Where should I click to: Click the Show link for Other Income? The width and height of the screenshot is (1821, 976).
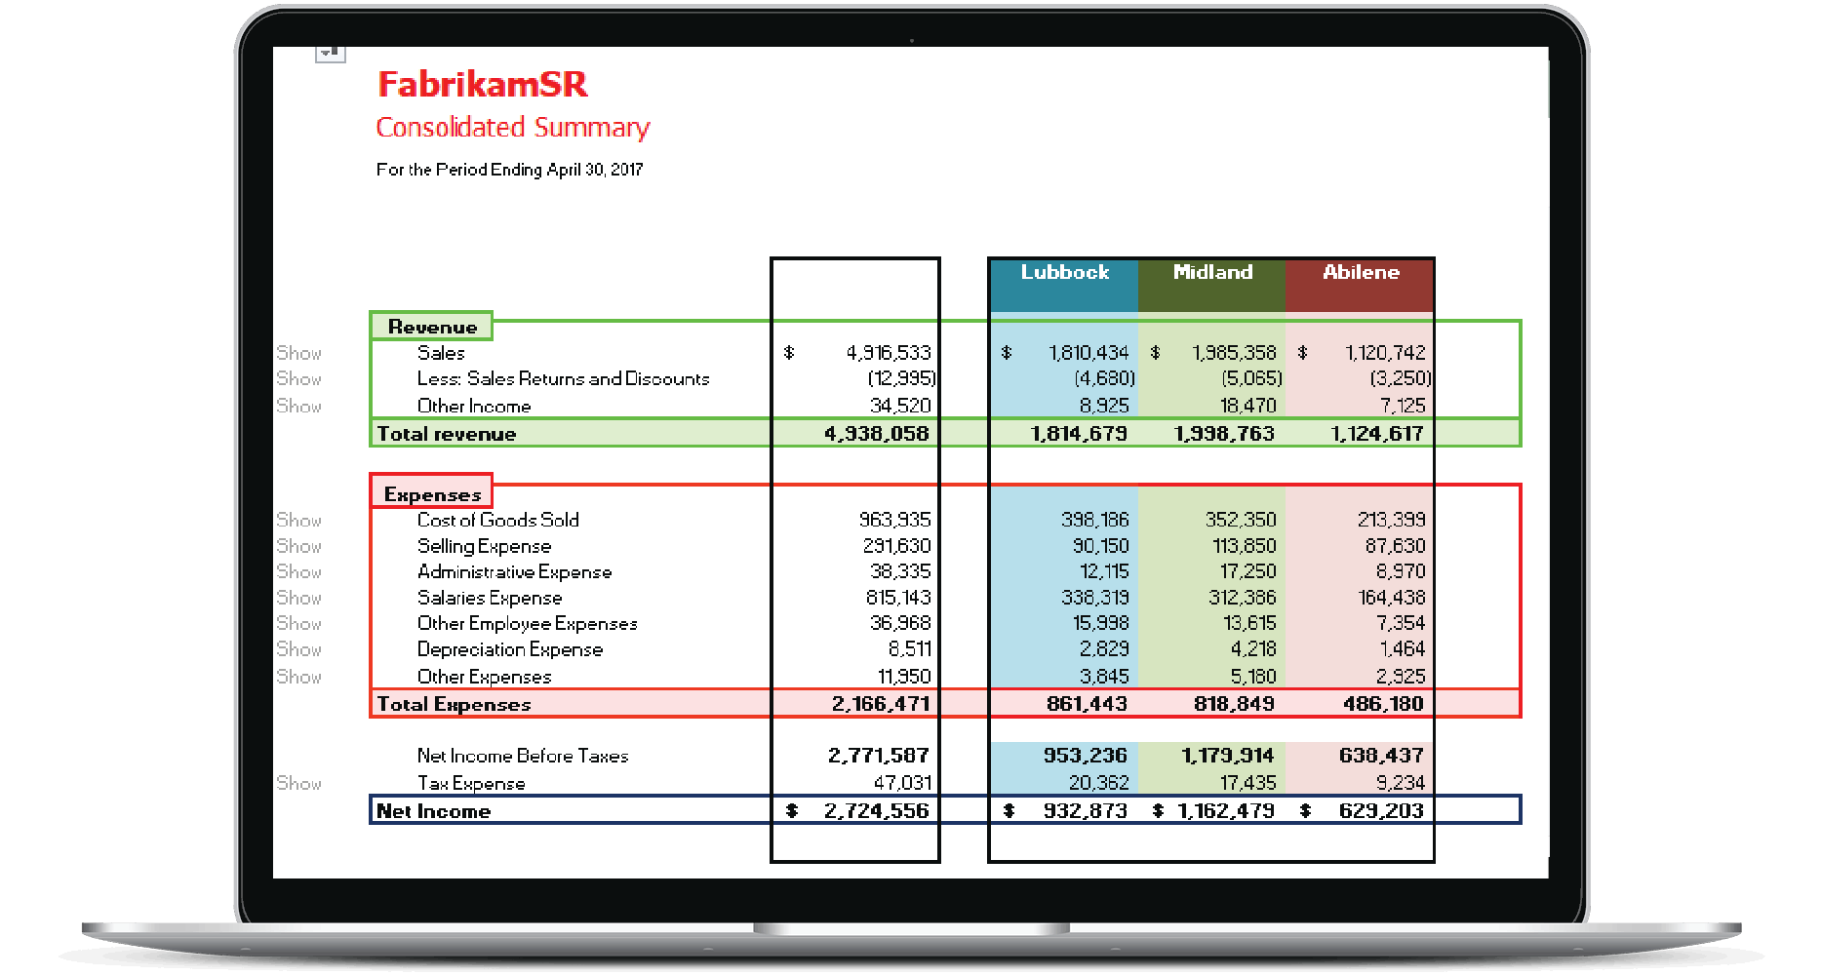coord(298,406)
